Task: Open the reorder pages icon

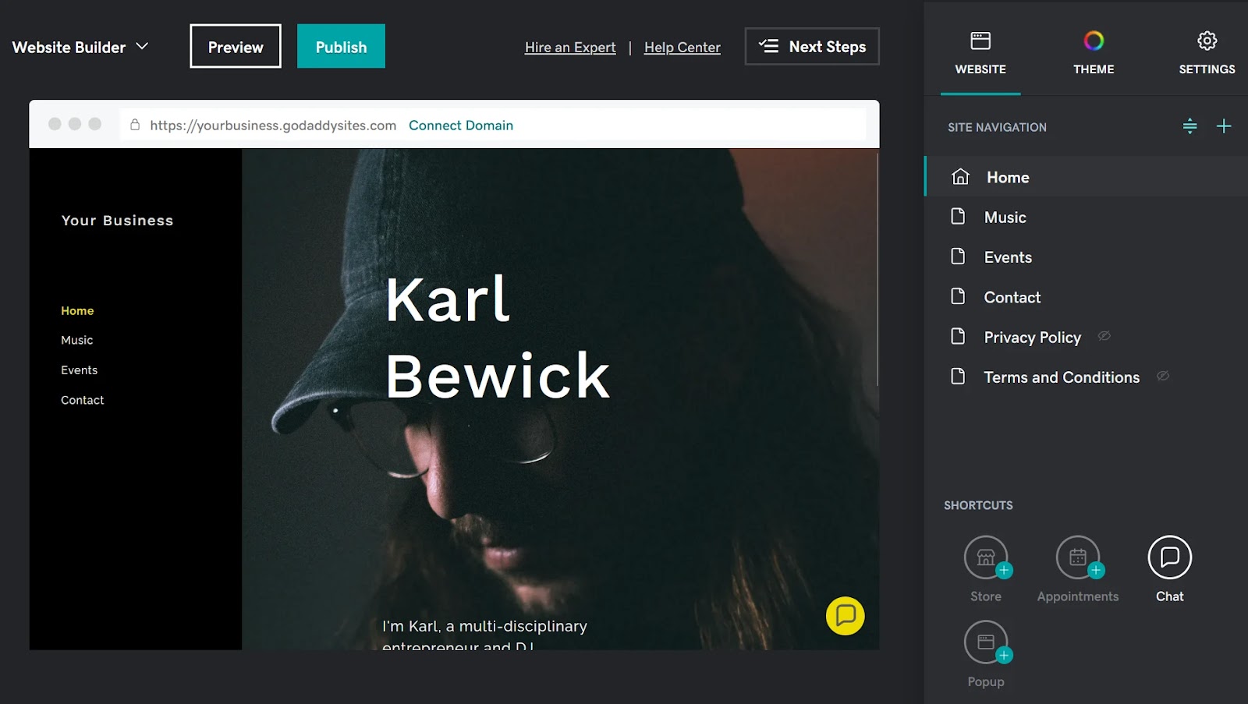Action: tap(1189, 126)
